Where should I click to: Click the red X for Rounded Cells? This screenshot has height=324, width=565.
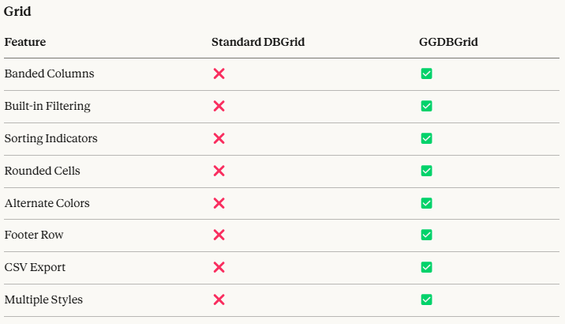(219, 171)
